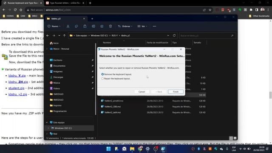The height and width of the screenshot is (153, 272).
Task: Close the kbdru_y2 Explorer tab
Action: pos(84,19)
